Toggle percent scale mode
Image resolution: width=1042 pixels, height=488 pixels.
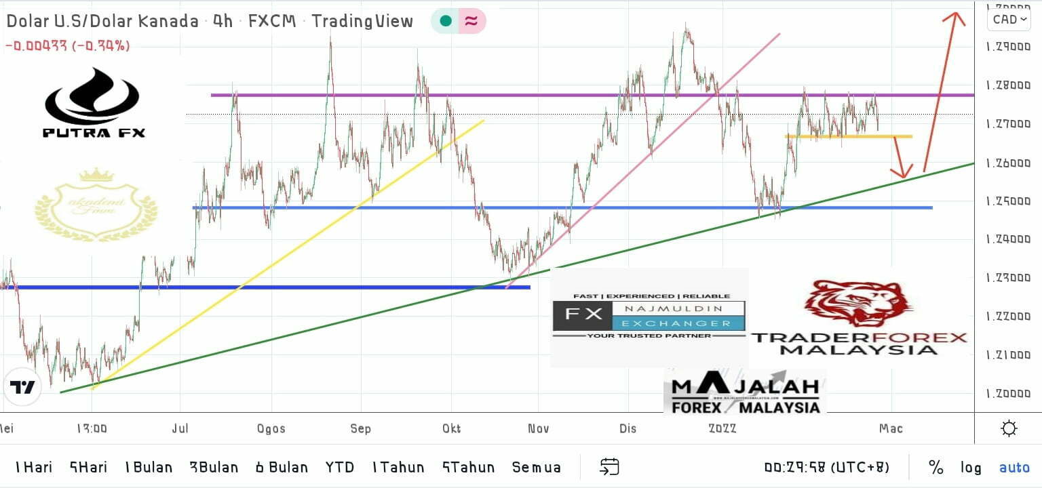coord(935,467)
